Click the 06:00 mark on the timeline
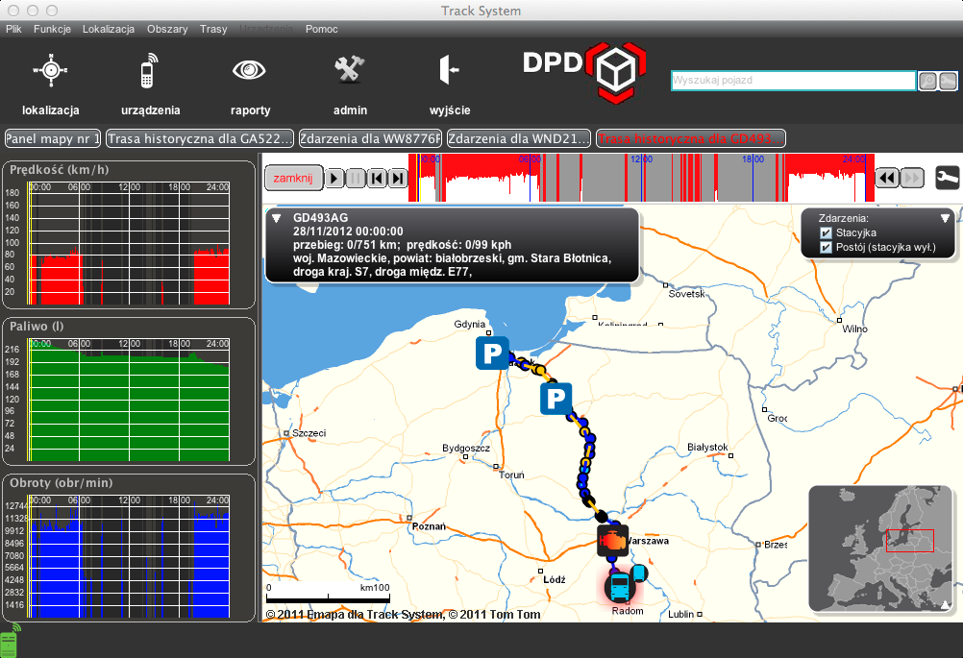963x658 pixels. (x=530, y=158)
